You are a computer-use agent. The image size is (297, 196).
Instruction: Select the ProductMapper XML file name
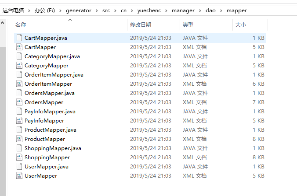pyautogui.click(x=45, y=139)
